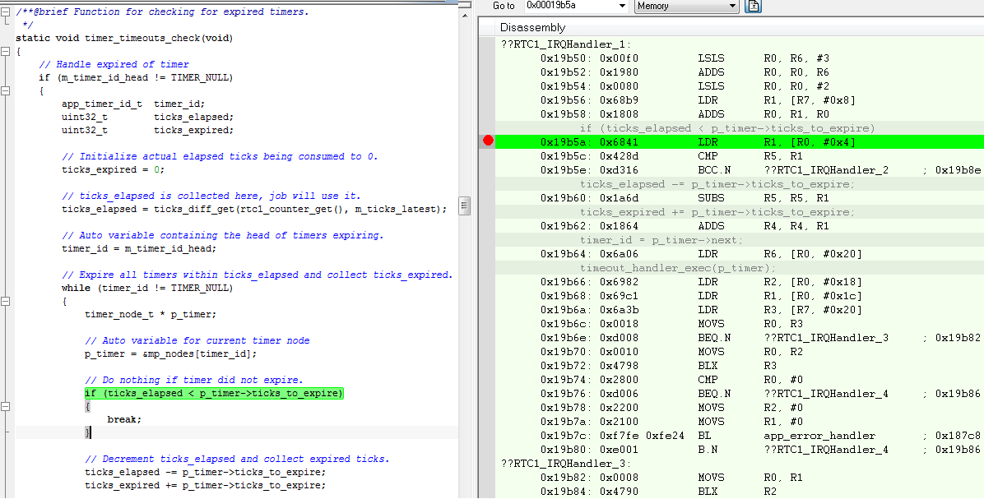Viewport: 984px width, 499px height.
Task: Click the 'timer_node_t * p_timer;' source line
Action: point(150,314)
